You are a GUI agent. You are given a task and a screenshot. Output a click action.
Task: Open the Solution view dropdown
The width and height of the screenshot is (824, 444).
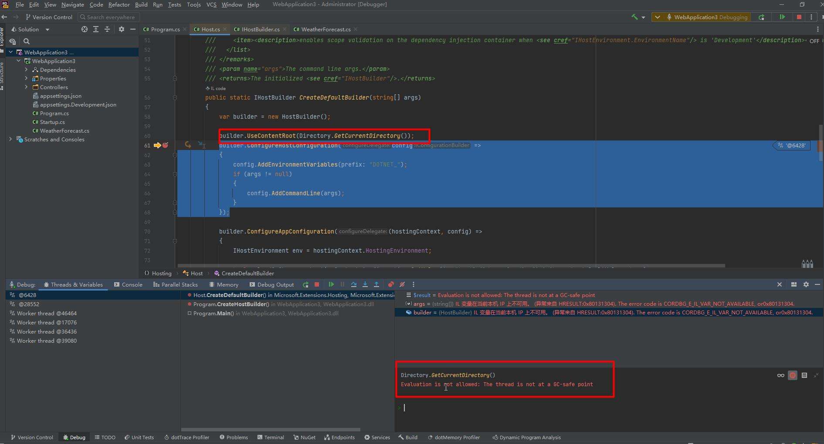(x=47, y=30)
